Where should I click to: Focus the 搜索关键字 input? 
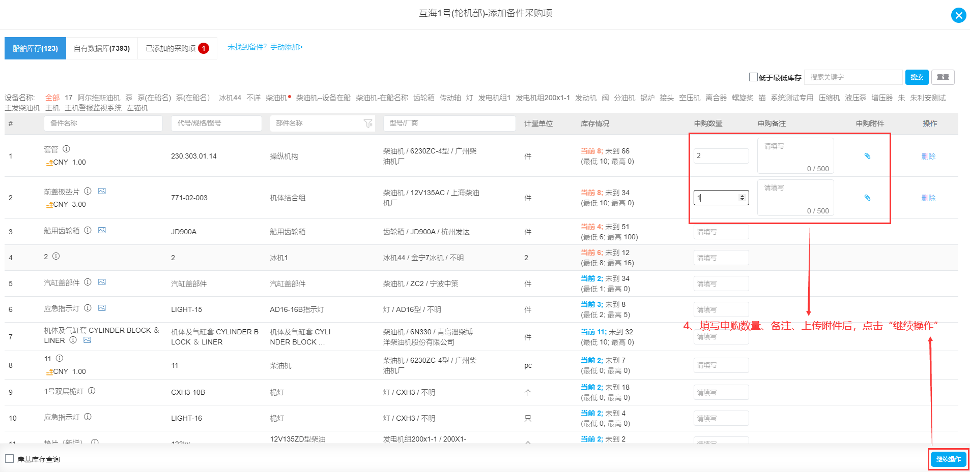point(853,77)
